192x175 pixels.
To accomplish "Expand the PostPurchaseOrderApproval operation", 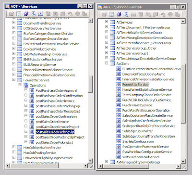I will coord(26,90).
